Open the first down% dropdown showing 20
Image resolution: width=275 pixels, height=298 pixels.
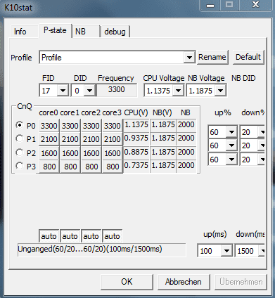click(x=262, y=132)
